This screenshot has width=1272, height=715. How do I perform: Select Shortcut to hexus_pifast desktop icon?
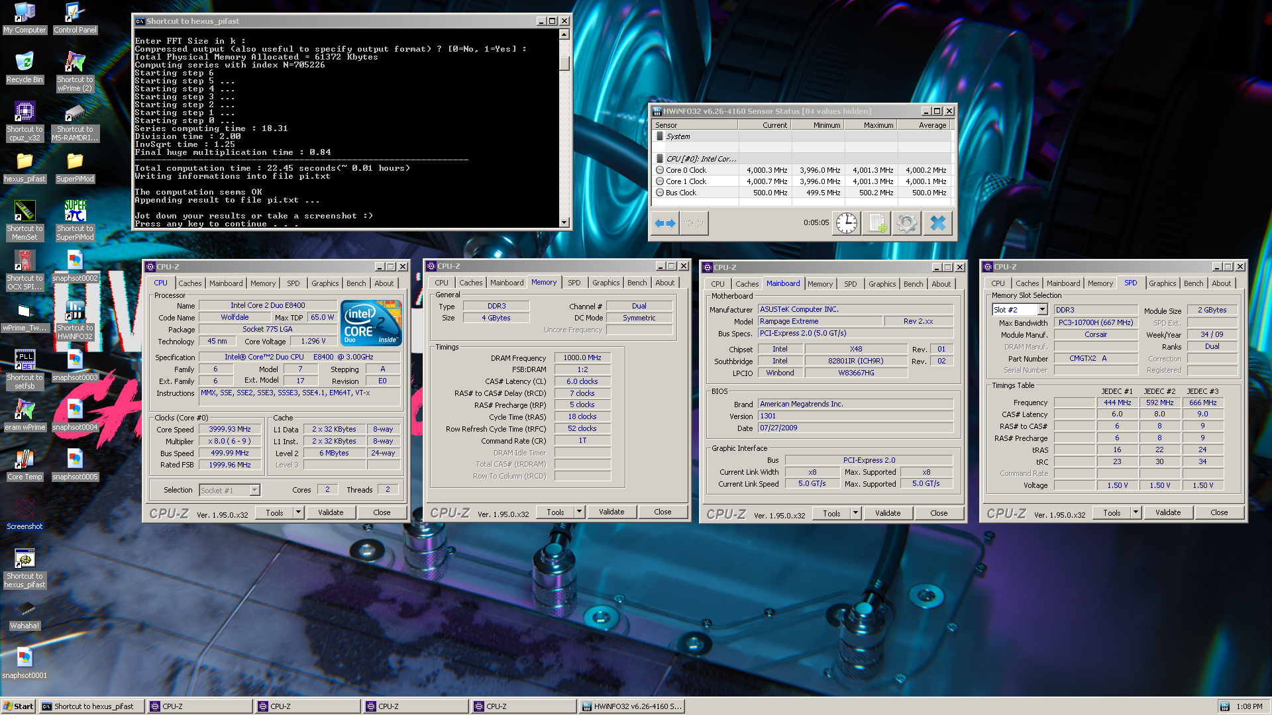25,568
